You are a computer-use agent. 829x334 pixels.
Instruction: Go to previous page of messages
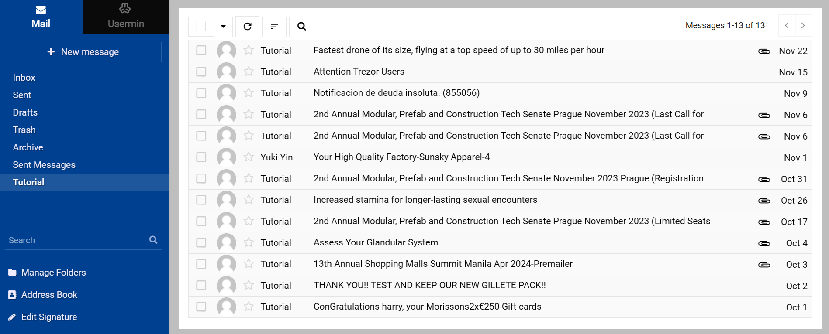coord(787,26)
